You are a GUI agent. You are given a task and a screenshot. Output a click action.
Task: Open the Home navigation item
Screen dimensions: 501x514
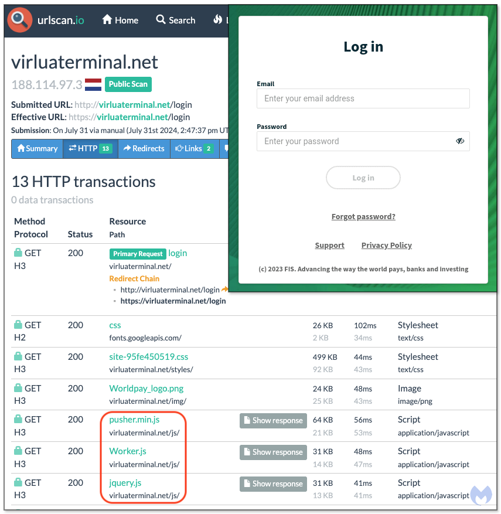click(120, 20)
